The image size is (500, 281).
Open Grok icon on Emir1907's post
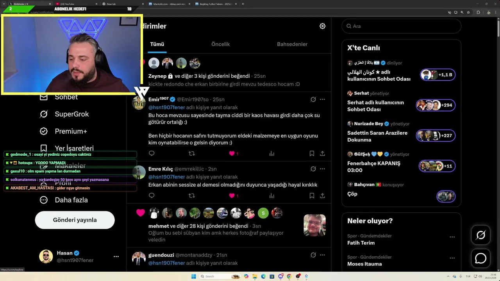[313, 100]
